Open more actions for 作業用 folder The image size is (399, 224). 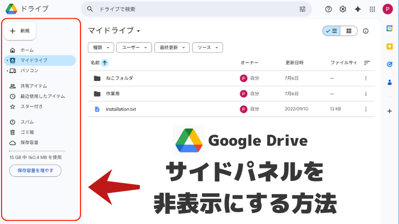point(366,94)
